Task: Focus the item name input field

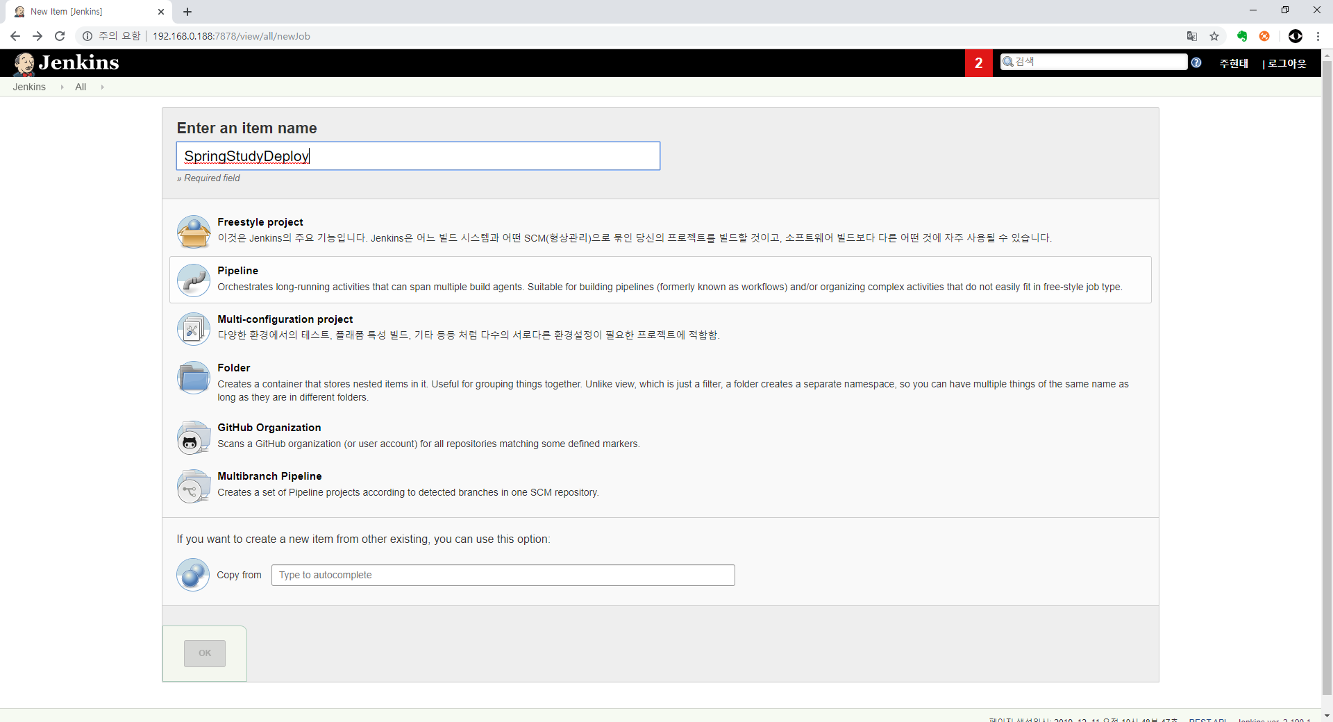Action: click(x=418, y=156)
